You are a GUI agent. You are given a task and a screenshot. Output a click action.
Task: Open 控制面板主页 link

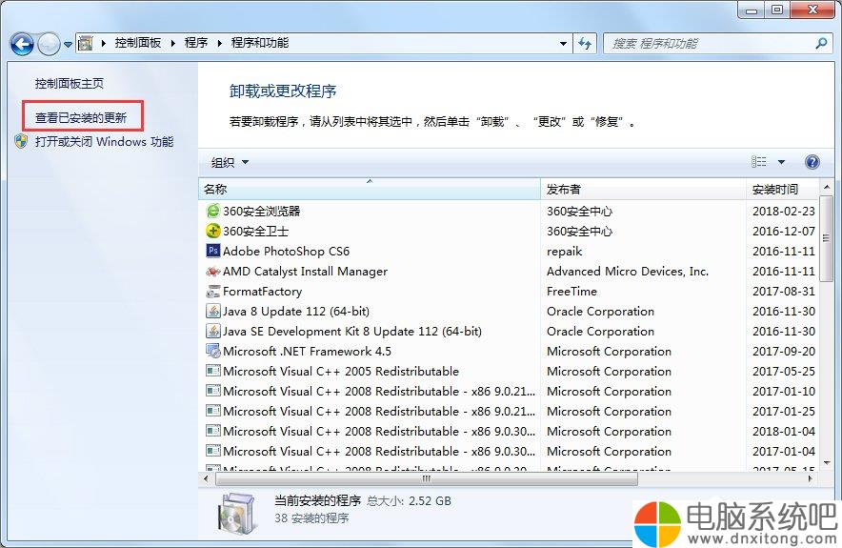[x=70, y=83]
